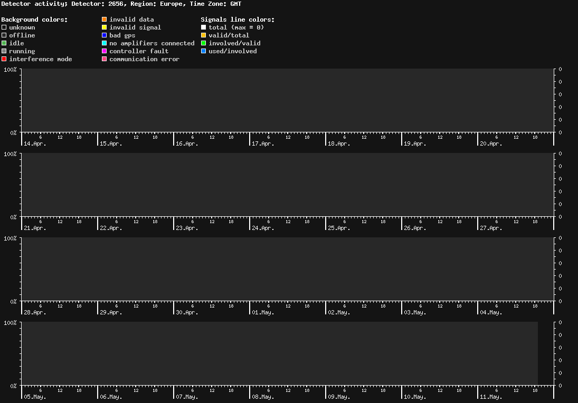Click the orange valid/total line swatch
This screenshot has height=403, width=578.
(x=203, y=35)
